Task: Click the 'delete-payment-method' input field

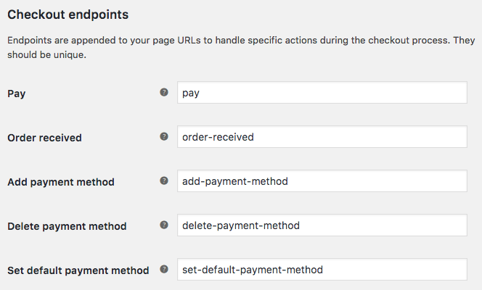Action: pos(322,225)
